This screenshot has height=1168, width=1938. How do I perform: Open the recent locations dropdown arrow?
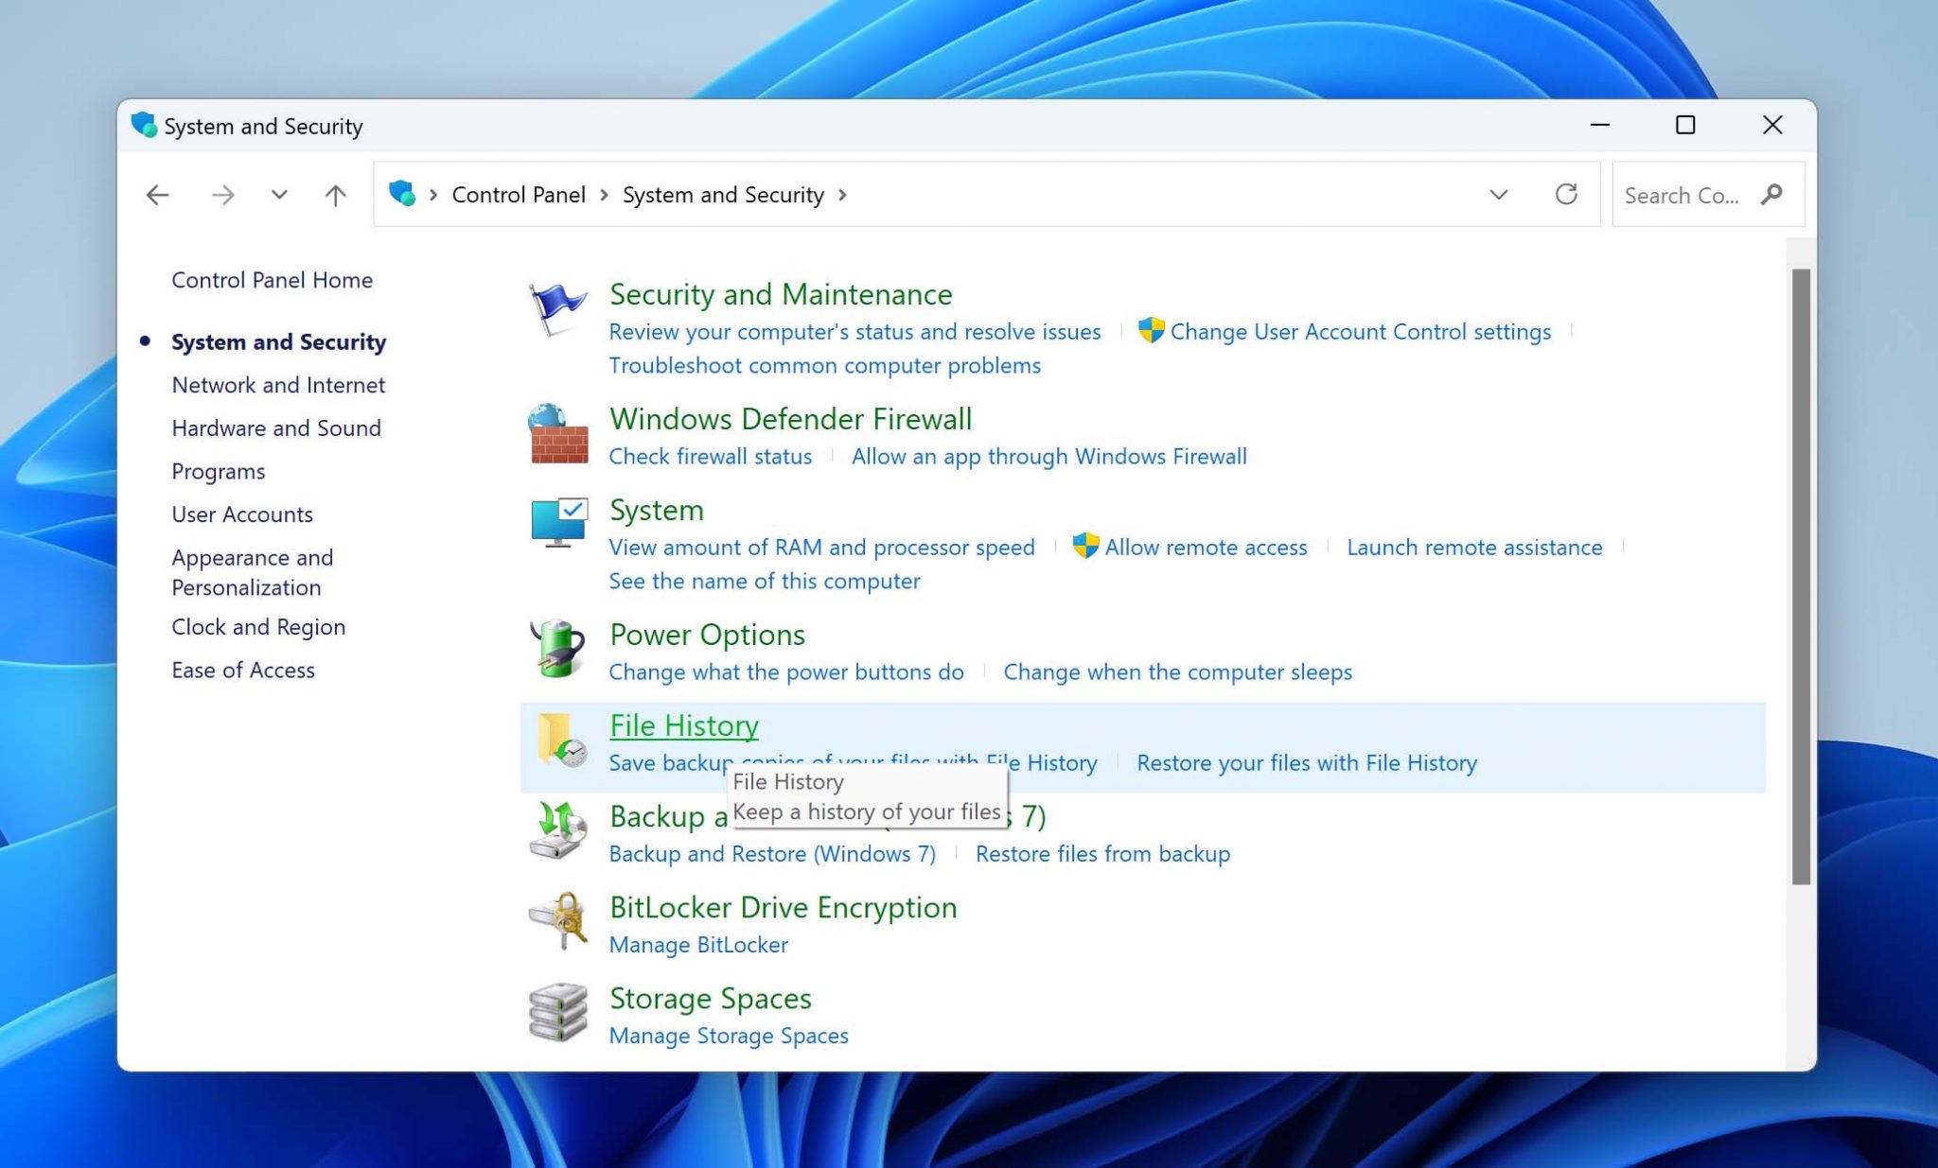[279, 195]
